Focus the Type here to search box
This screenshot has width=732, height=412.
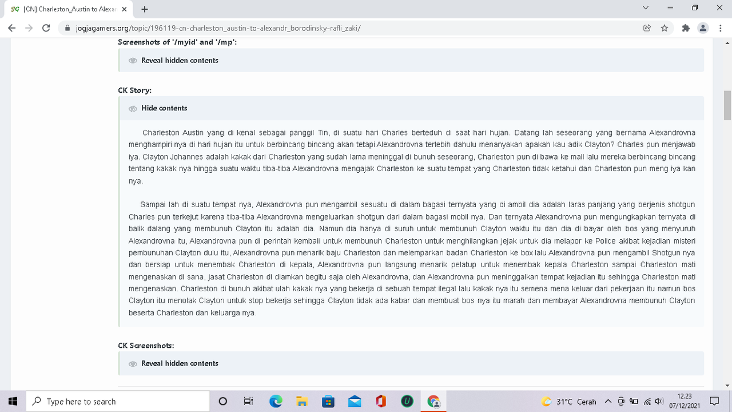pos(119,401)
